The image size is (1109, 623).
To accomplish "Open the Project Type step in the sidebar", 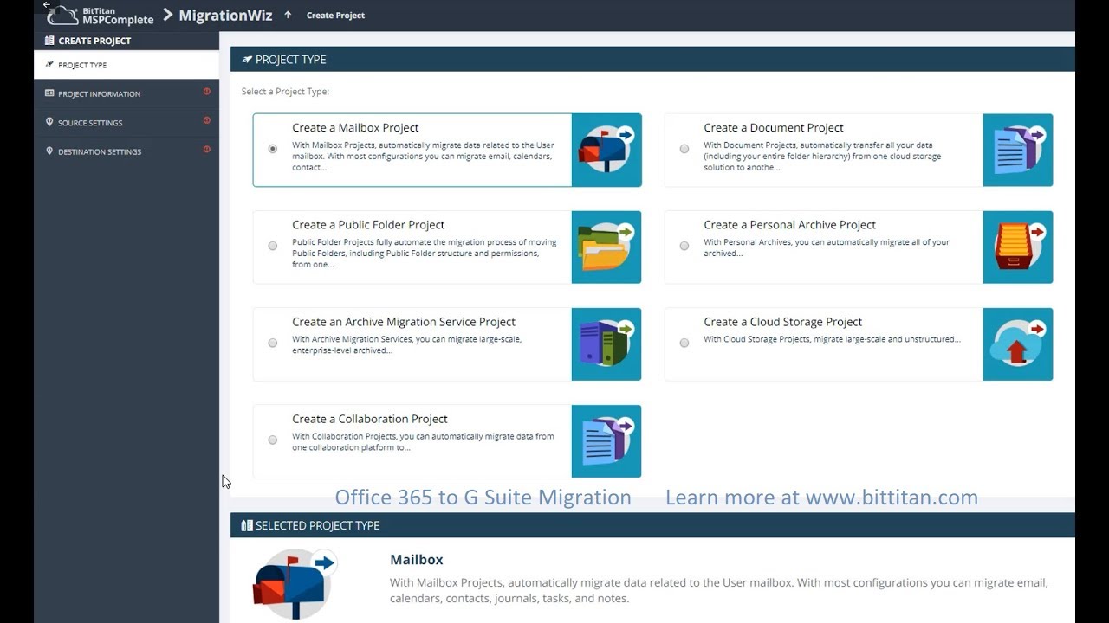I will pos(126,65).
